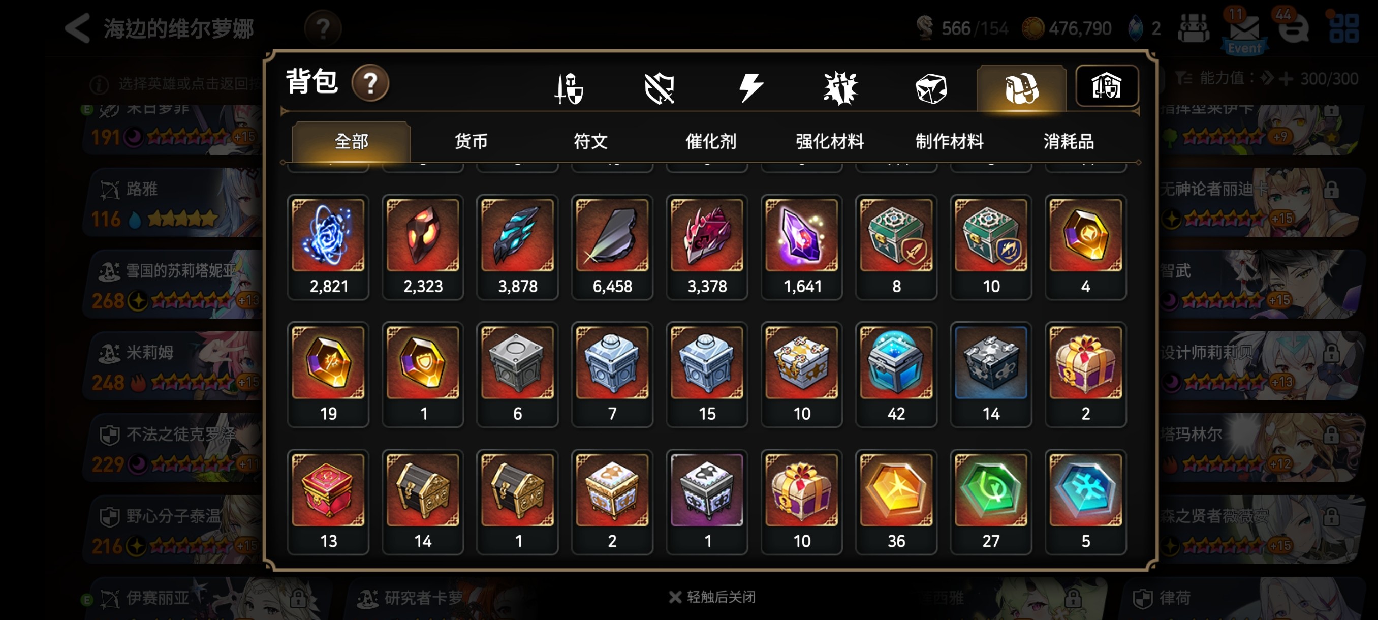Open the weapon category icon in backpack
Screen dimensions: 1378x620
tap(569, 88)
